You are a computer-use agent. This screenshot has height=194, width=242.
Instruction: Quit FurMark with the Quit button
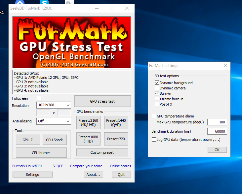(121, 175)
